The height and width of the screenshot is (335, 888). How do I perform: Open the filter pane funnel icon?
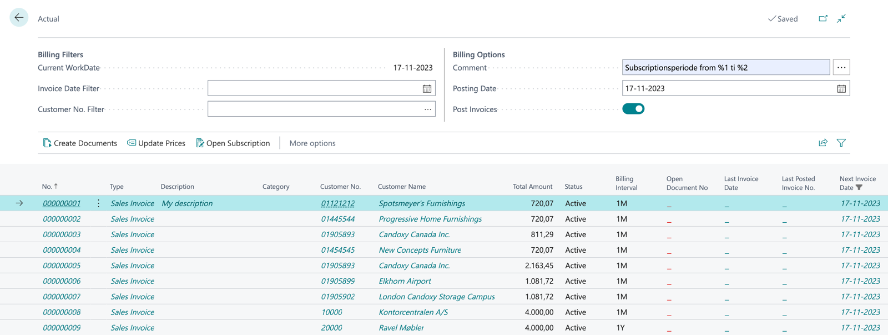point(841,143)
